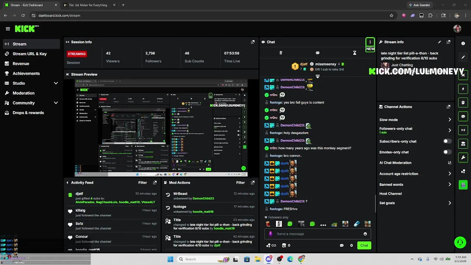Click the broadcast signal icon in right sidebar
The width and height of the screenshot is (471, 265).
pos(463,130)
